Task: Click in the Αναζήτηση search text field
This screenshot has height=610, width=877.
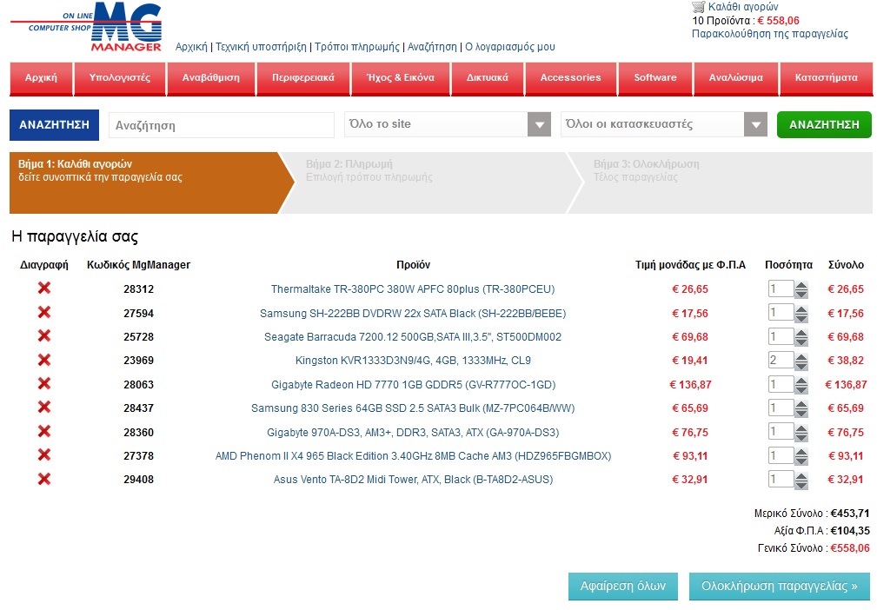Action: click(x=222, y=125)
